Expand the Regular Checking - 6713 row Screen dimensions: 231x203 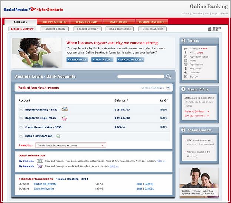pos(21,109)
